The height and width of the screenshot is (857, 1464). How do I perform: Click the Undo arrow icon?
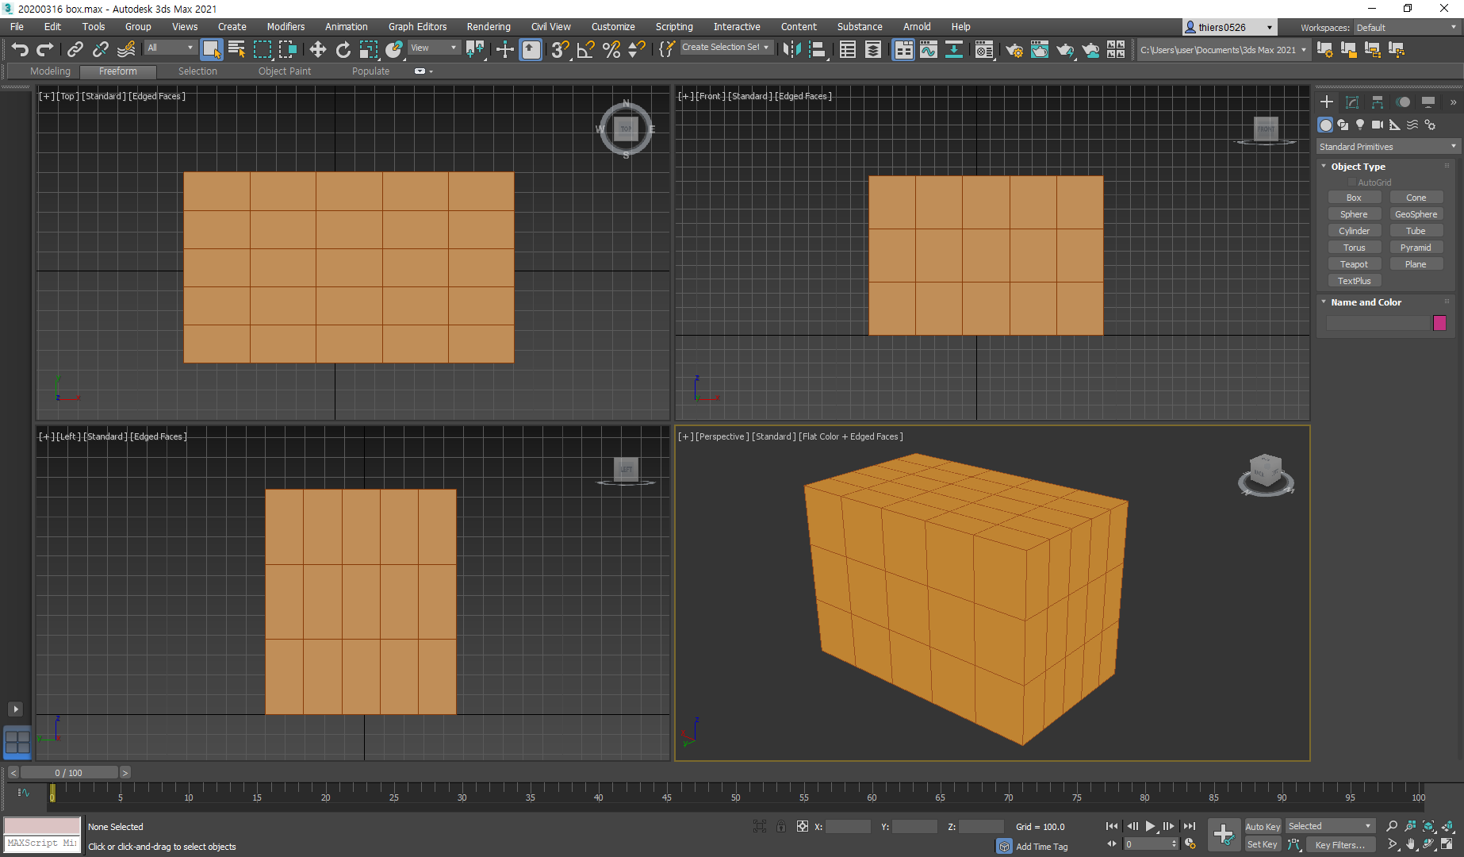tap(20, 50)
